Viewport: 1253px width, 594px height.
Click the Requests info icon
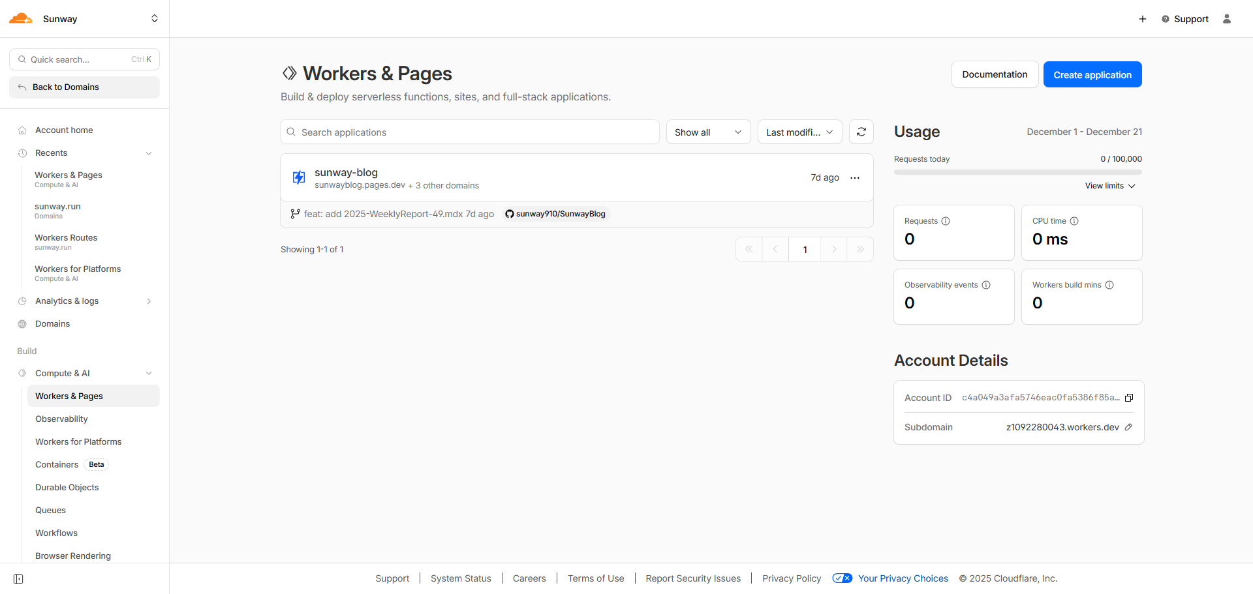coord(946,221)
